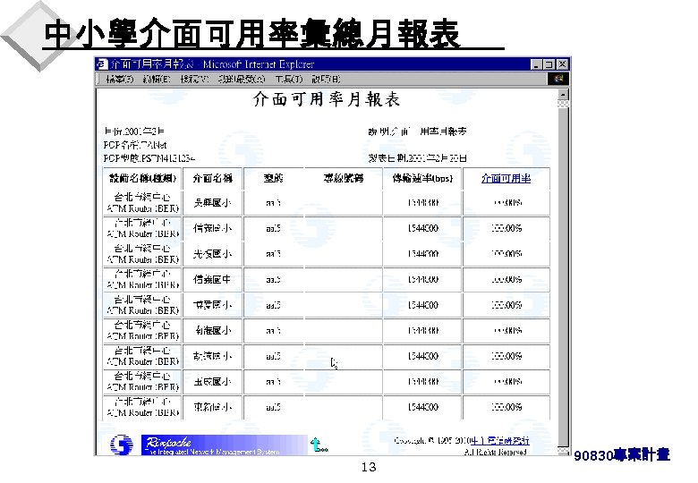Screen dimensions: 698x483
Task: Select the 信義國中 interface cell
Action: tap(212, 280)
